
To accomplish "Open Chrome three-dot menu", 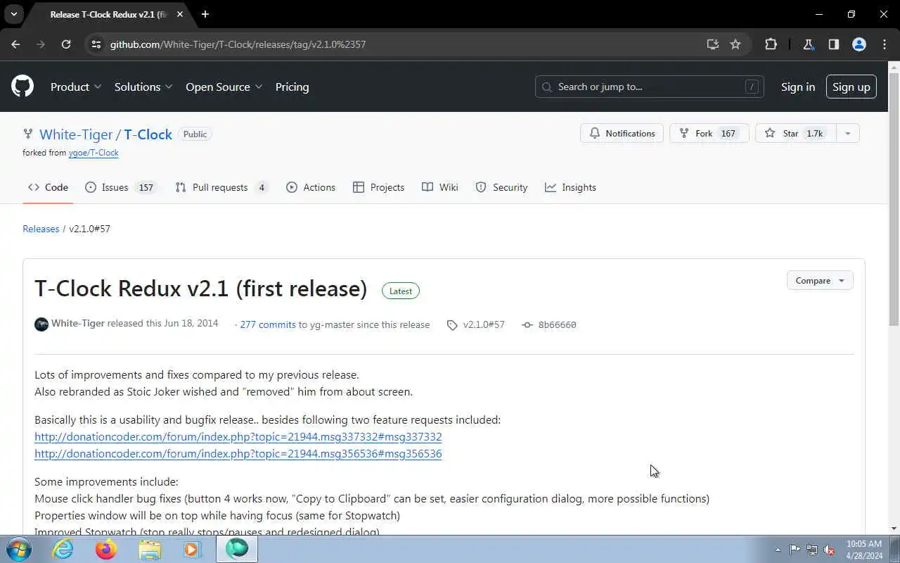I will [885, 44].
